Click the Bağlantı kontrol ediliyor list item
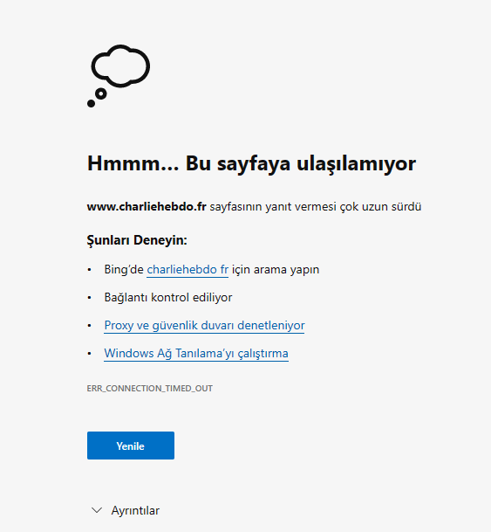Image resolution: width=491 pixels, height=532 pixels. (168, 298)
